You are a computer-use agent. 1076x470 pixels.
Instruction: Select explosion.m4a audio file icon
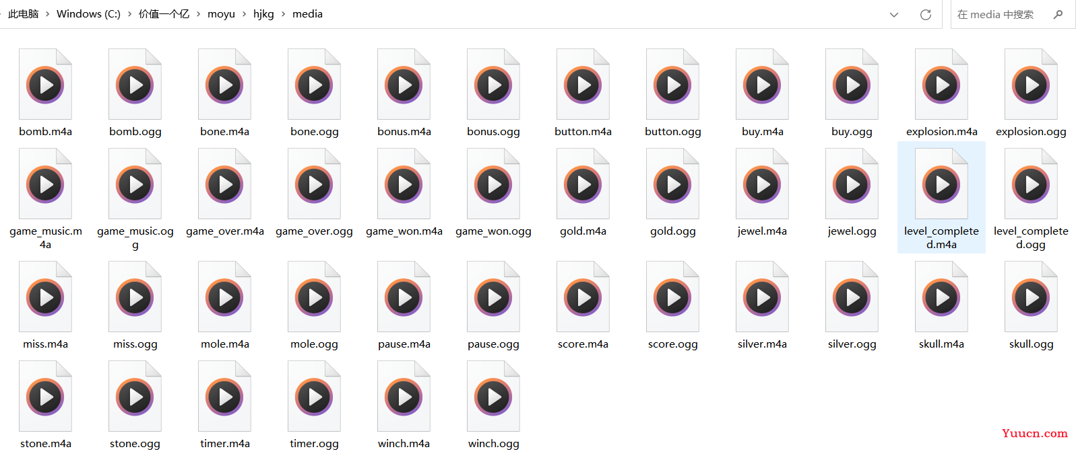point(941,84)
